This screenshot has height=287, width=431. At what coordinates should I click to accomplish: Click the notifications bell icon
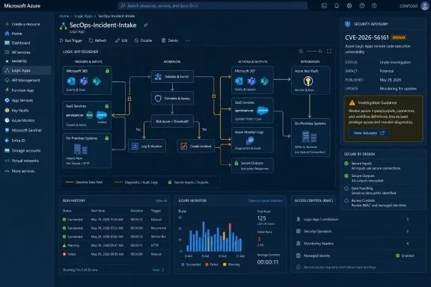click(x=337, y=6)
